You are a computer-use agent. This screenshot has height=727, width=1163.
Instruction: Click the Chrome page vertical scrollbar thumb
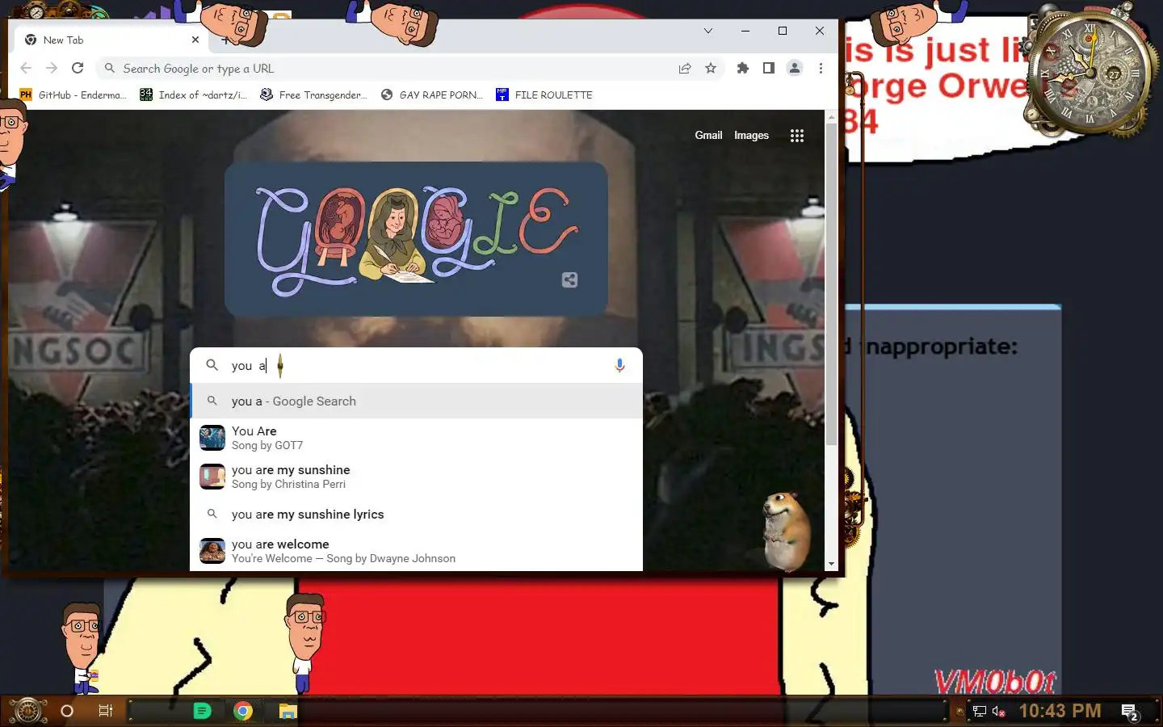pos(832,284)
